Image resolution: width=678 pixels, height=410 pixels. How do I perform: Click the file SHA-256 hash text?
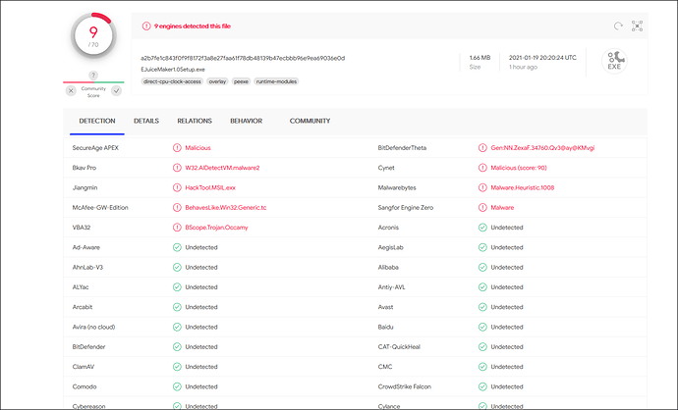[243, 58]
